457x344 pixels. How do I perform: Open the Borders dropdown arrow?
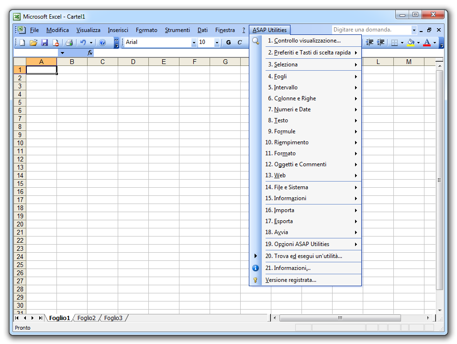coord(402,43)
